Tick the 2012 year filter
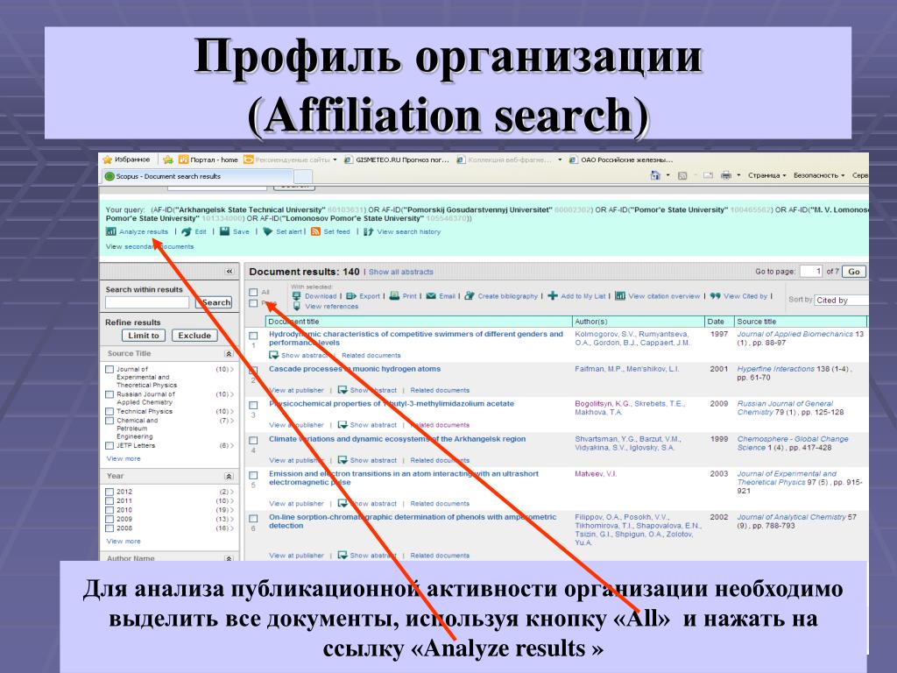897x673 pixels. click(x=109, y=492)
